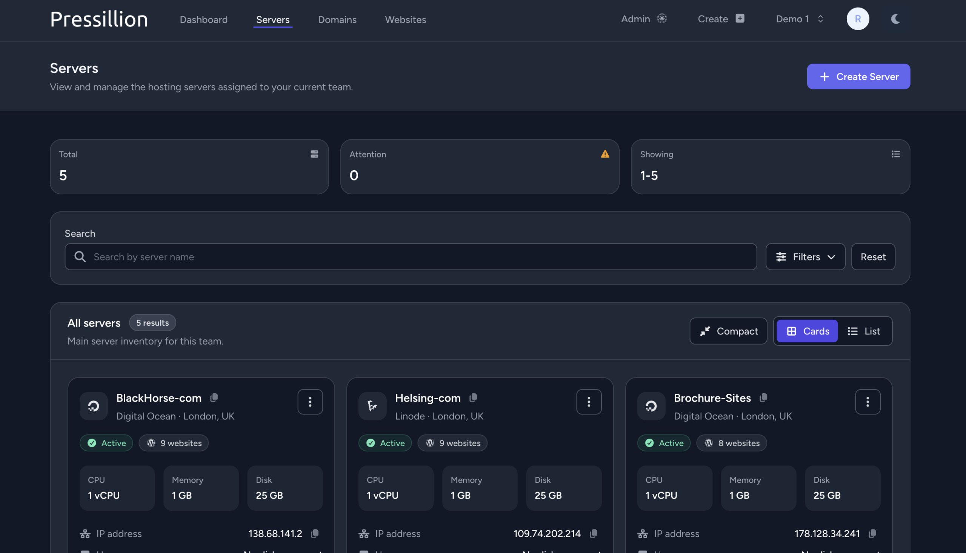The image size is (966, 553).
Task: Open Helsing-com three-dot actions menu
Action: (589, 402)
